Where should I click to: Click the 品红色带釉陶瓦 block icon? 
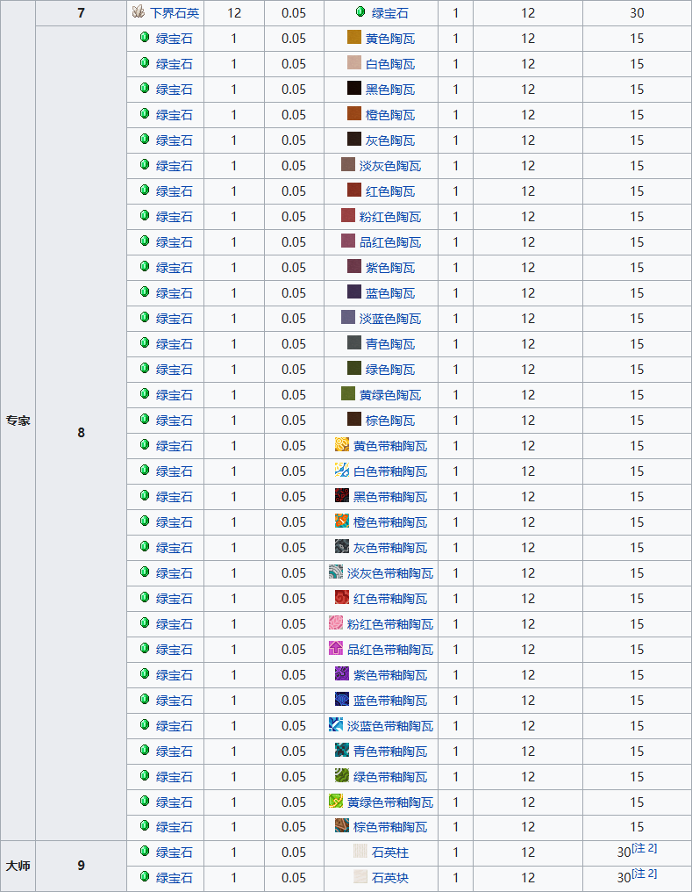336,650
